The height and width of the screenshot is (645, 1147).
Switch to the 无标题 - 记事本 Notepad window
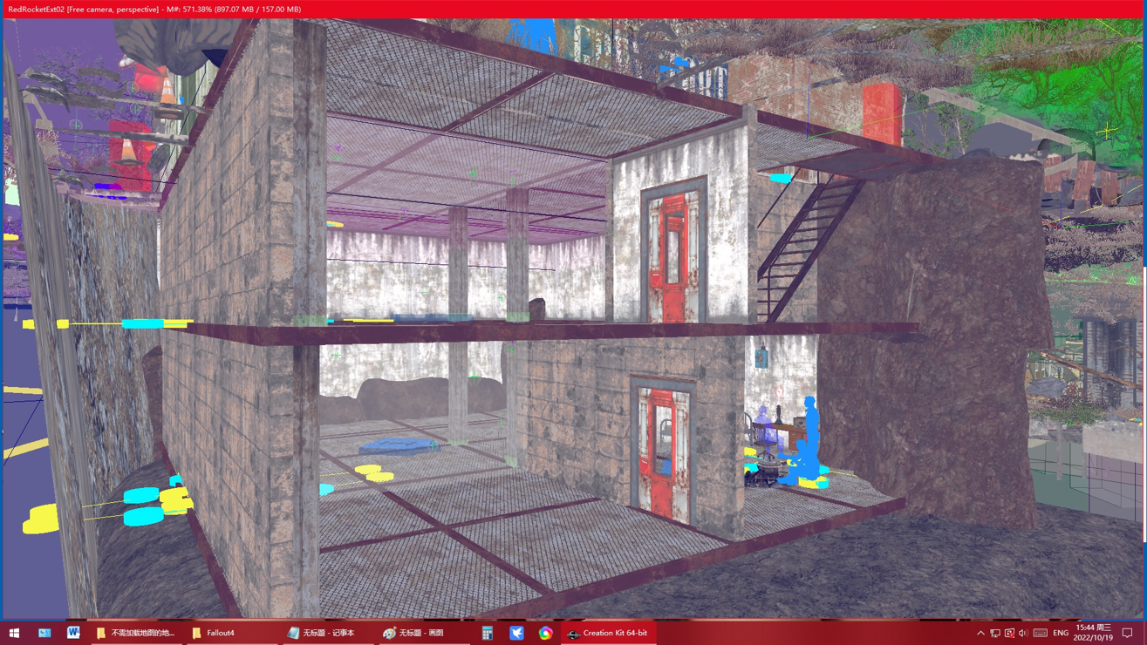click(x=327, y=633)
